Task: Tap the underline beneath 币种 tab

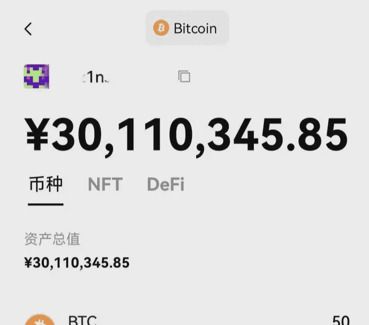Action: 45,205
